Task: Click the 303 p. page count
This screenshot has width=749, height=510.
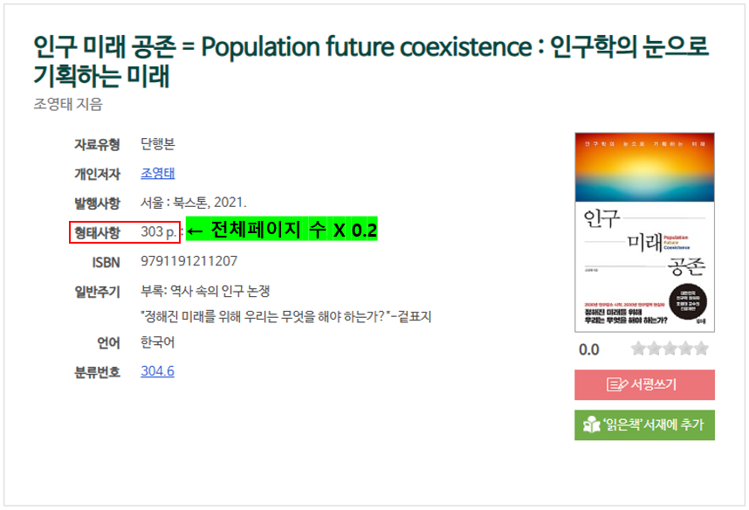Action: coord(159,231)
